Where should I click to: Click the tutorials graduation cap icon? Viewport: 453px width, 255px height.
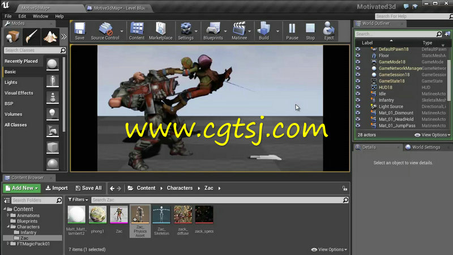pyautogui.click(x=415, y=6)
